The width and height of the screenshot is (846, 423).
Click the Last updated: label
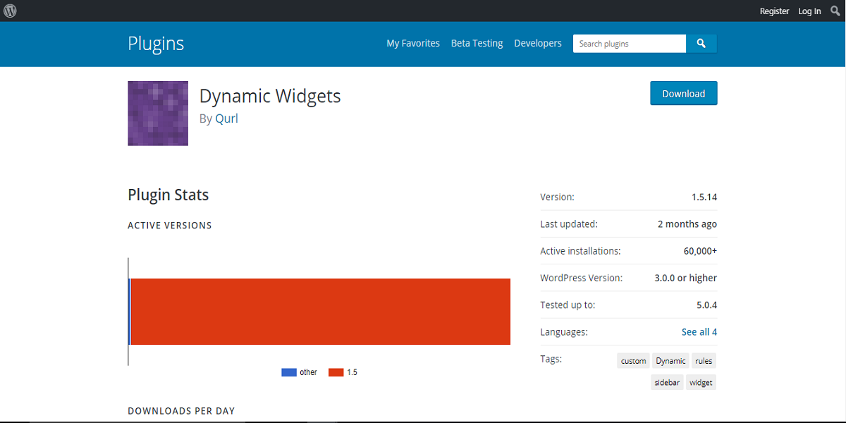pos(569,224)
